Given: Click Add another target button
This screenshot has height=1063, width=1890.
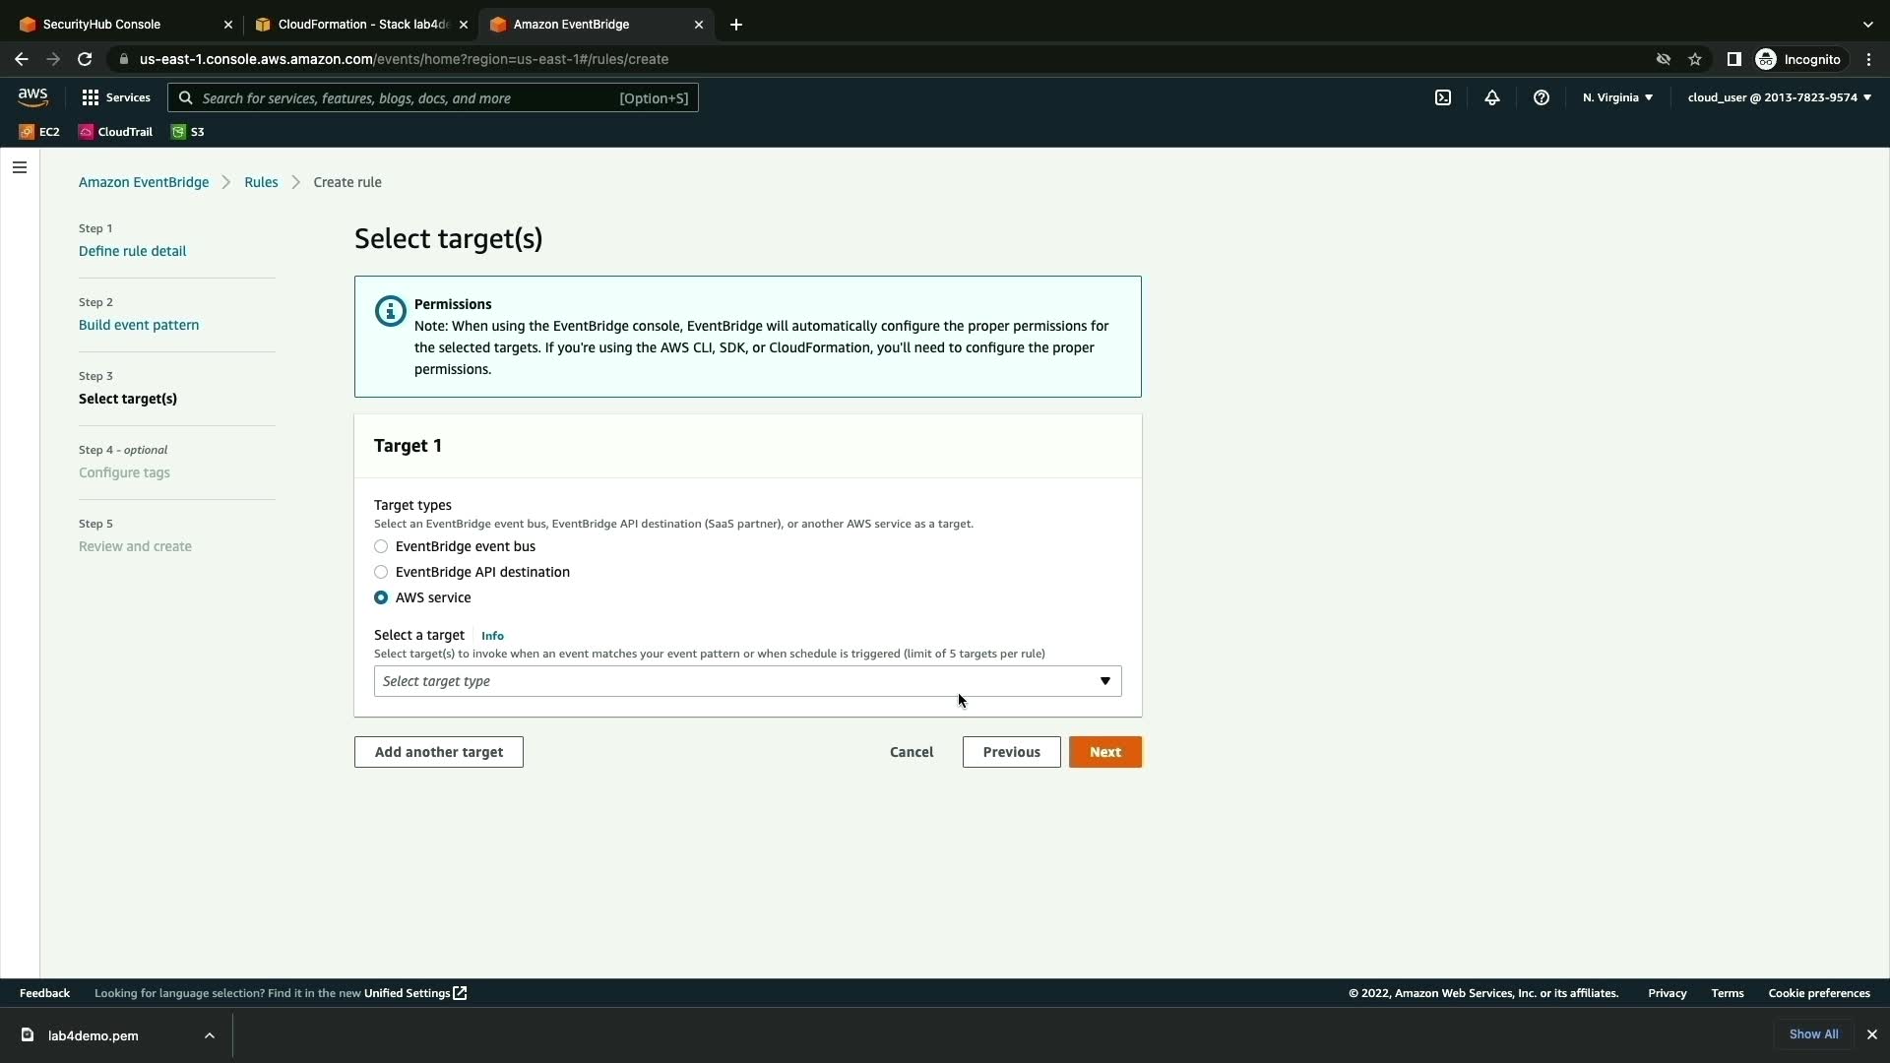Looking at the screenshot, I should pos(438,752).
